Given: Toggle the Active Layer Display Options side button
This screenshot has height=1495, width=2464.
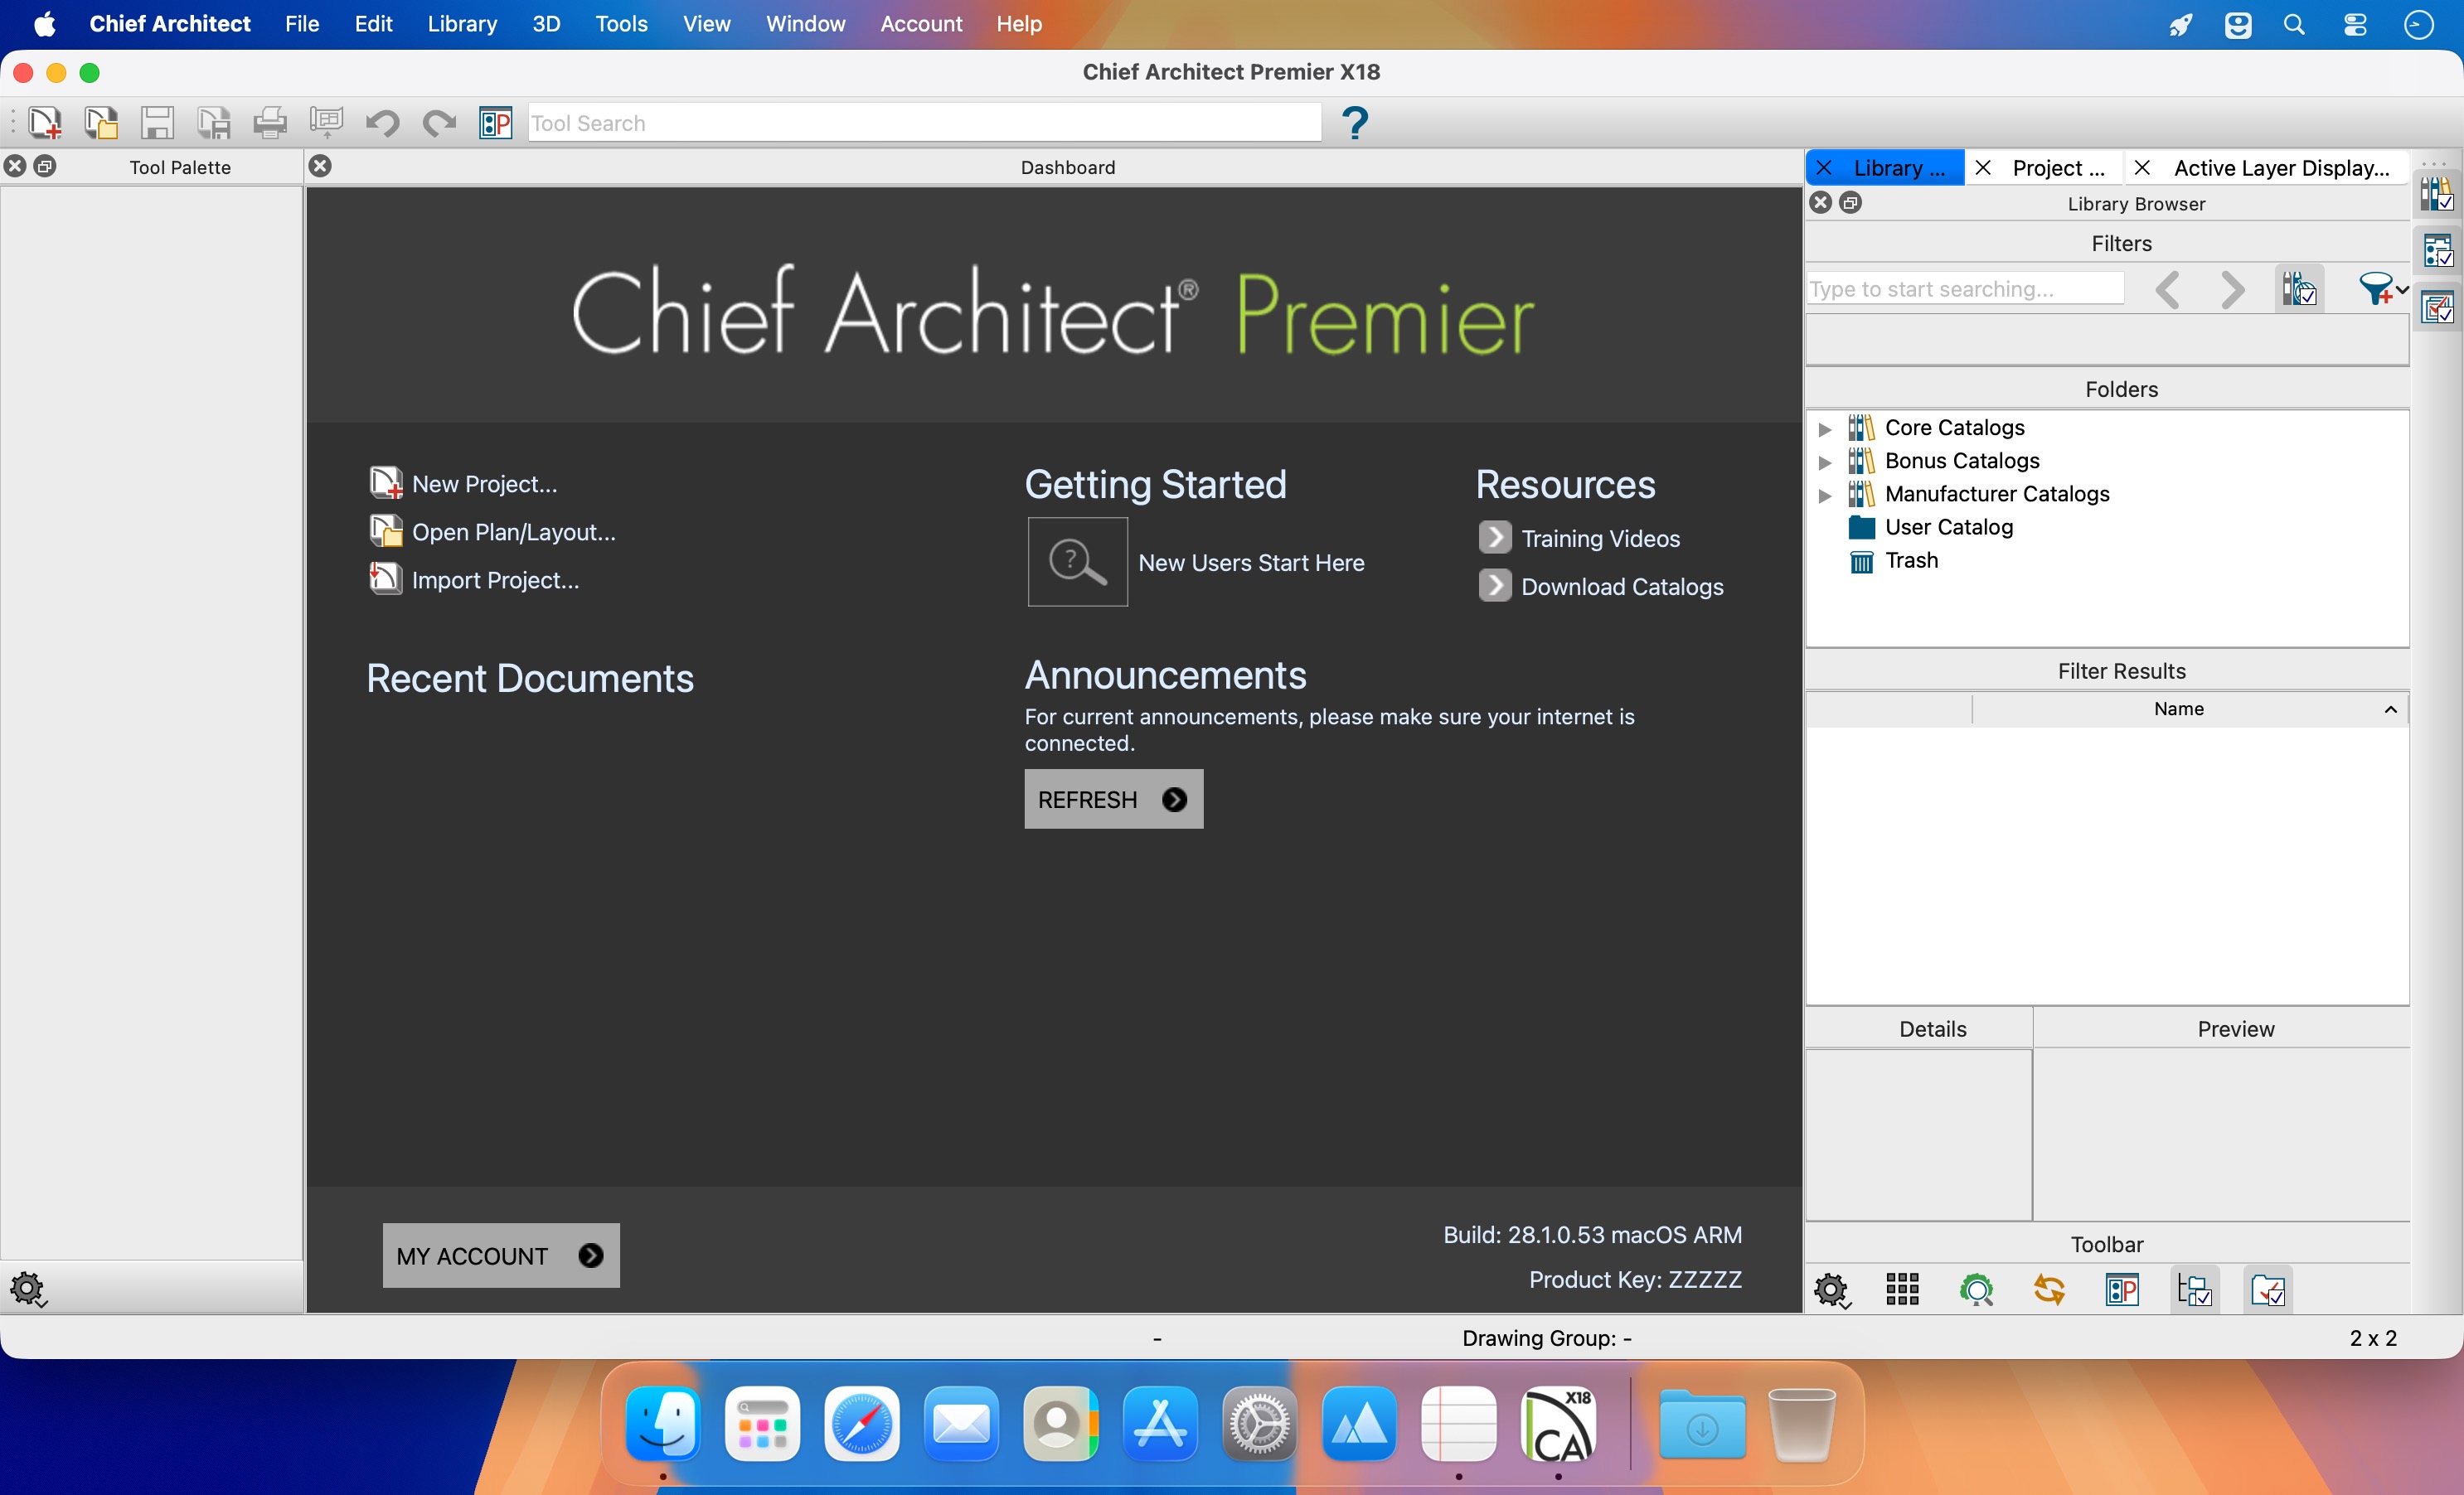Looking at the screenshot, I should (x=2437, y=307).
